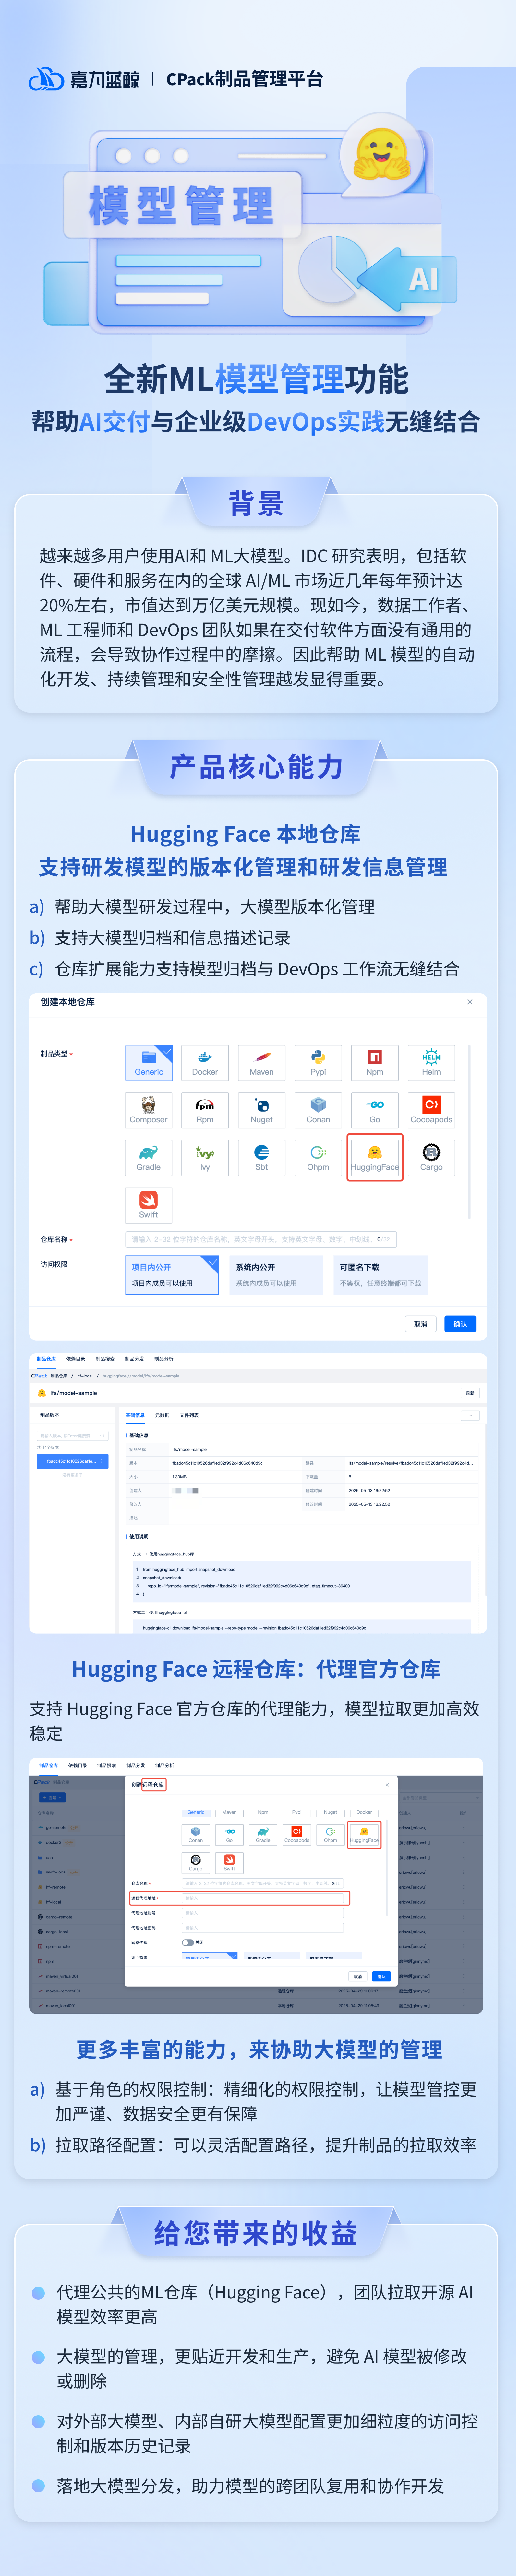The height and width of the screenshot is (2576, 519).
Task: Choose 项目内公开 access permission
Action: (x=172, y=1275)
